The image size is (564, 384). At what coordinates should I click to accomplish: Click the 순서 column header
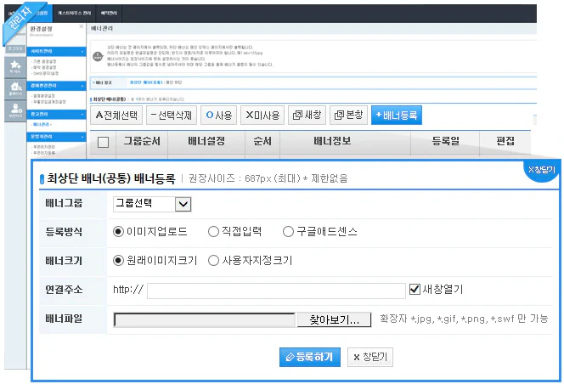pyautogui.click(x=262, y=141)
